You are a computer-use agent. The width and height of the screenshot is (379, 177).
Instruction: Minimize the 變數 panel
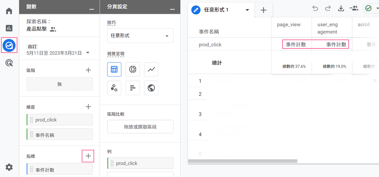click(x=92, y=9)
